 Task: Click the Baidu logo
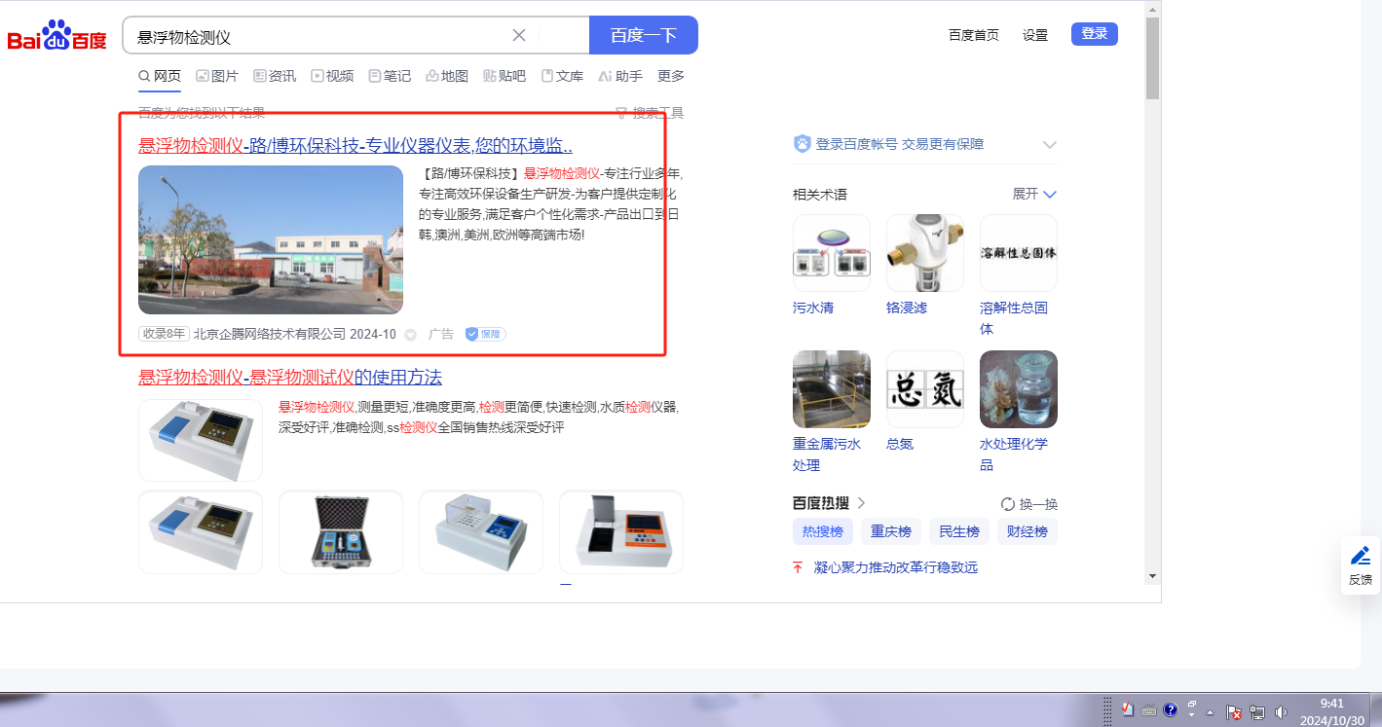tap(57, 36)
